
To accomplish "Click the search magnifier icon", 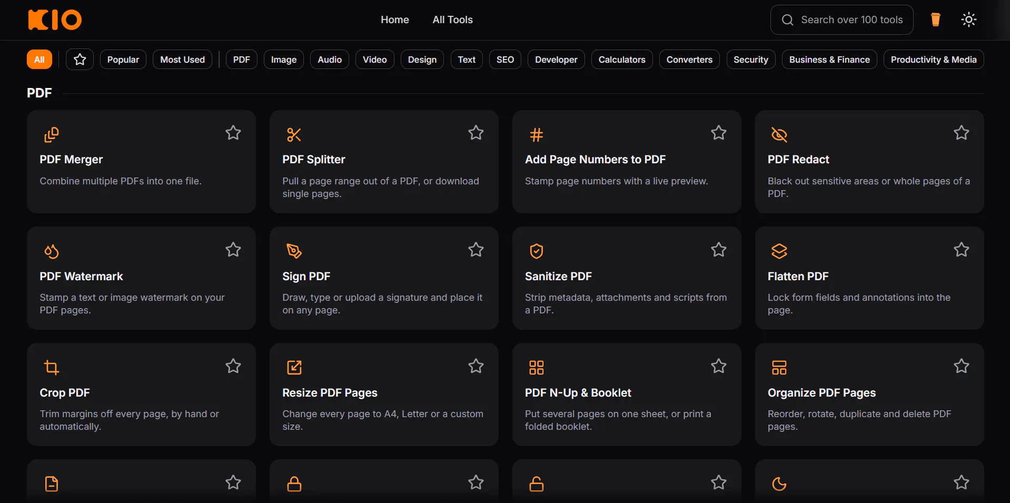I will 787,20.
